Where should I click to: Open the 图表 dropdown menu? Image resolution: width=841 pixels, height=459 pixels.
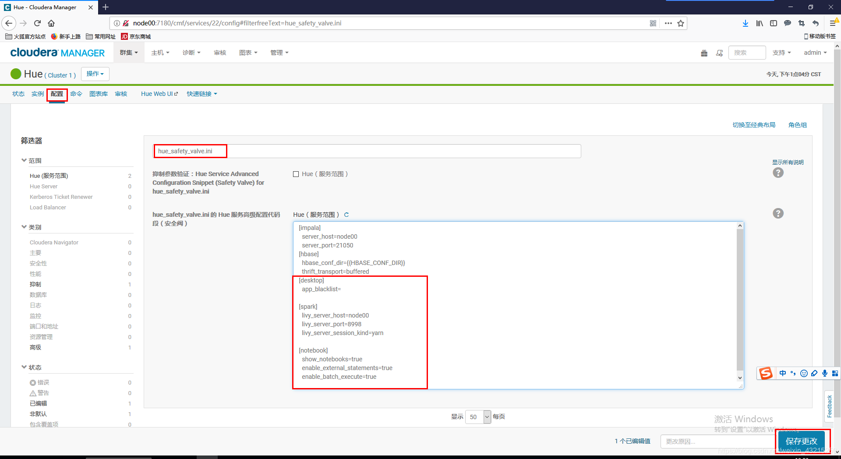(248, 53)
